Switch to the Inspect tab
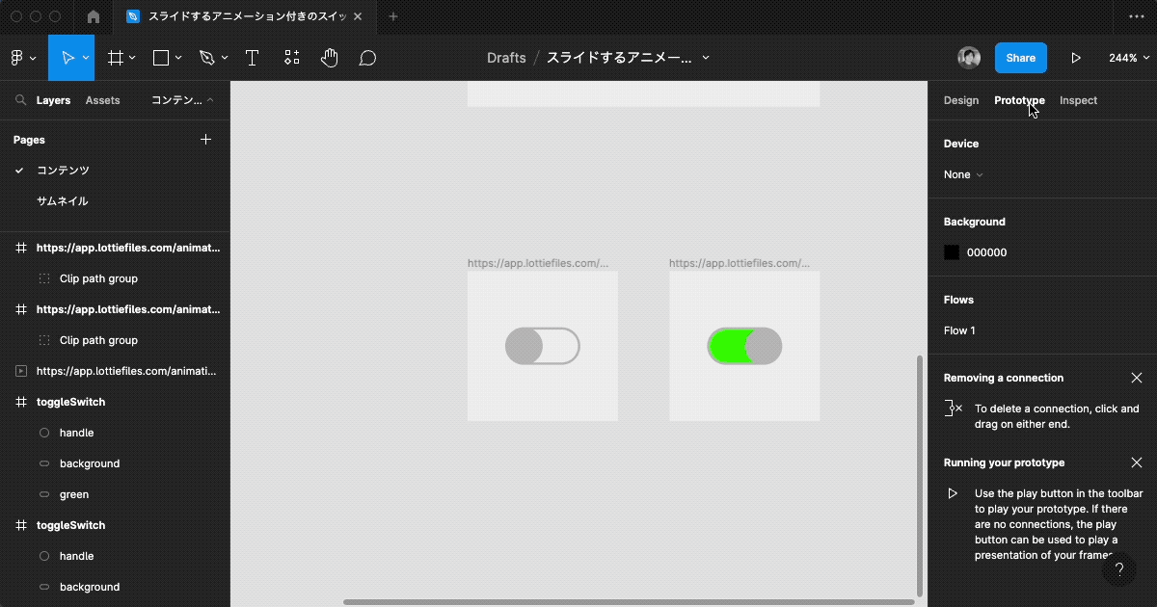The width and height of the screenshot is (1157, 607). [x=1078, y=100]
